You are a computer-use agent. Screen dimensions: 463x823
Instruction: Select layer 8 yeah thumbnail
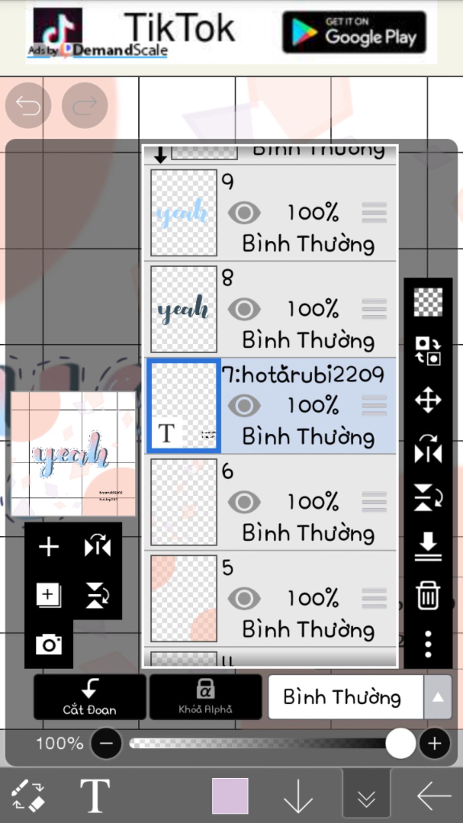tap(184, 309)
